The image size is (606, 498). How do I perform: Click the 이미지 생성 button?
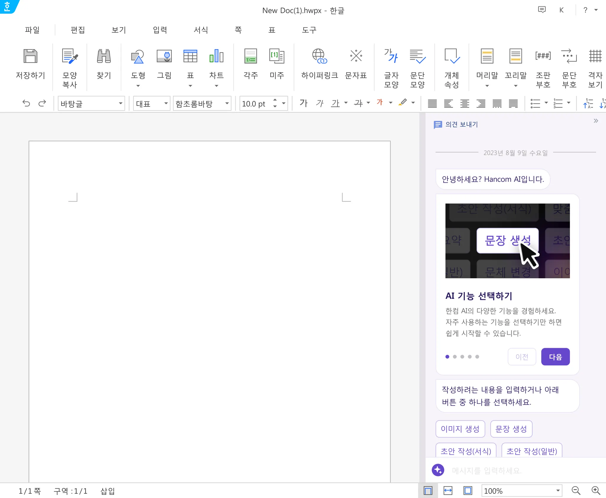tap(460, 429)
